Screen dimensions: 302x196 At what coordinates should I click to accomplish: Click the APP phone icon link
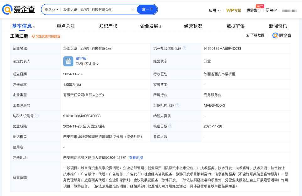point(271,10)
